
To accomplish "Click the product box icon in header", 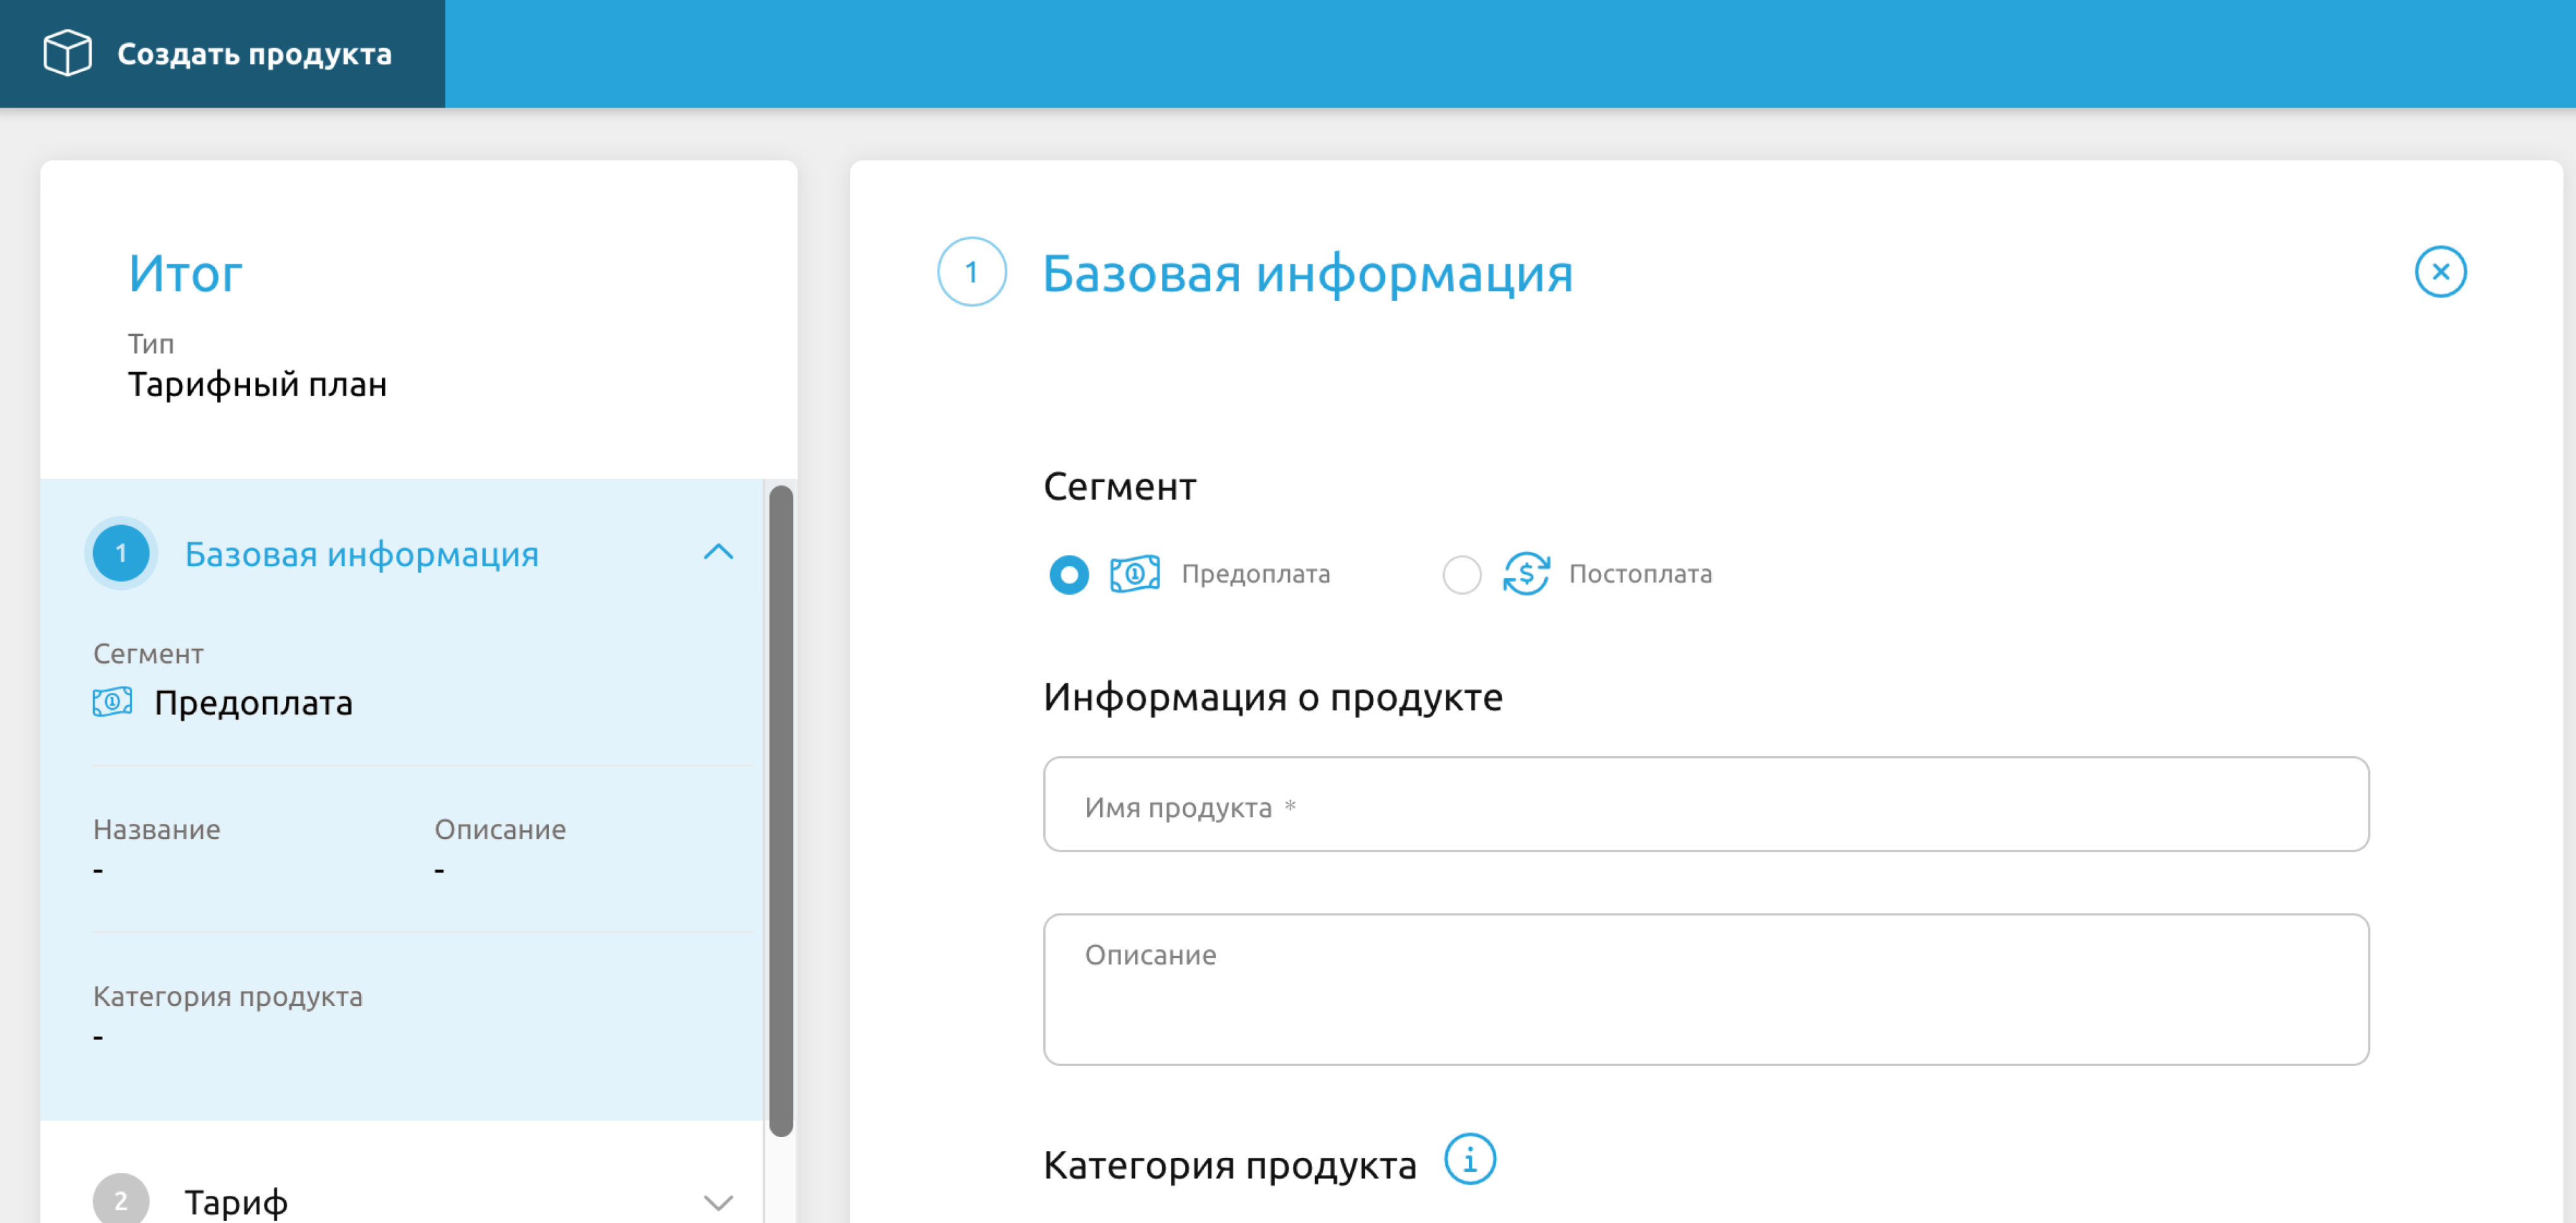I will [x=67, y=53].
